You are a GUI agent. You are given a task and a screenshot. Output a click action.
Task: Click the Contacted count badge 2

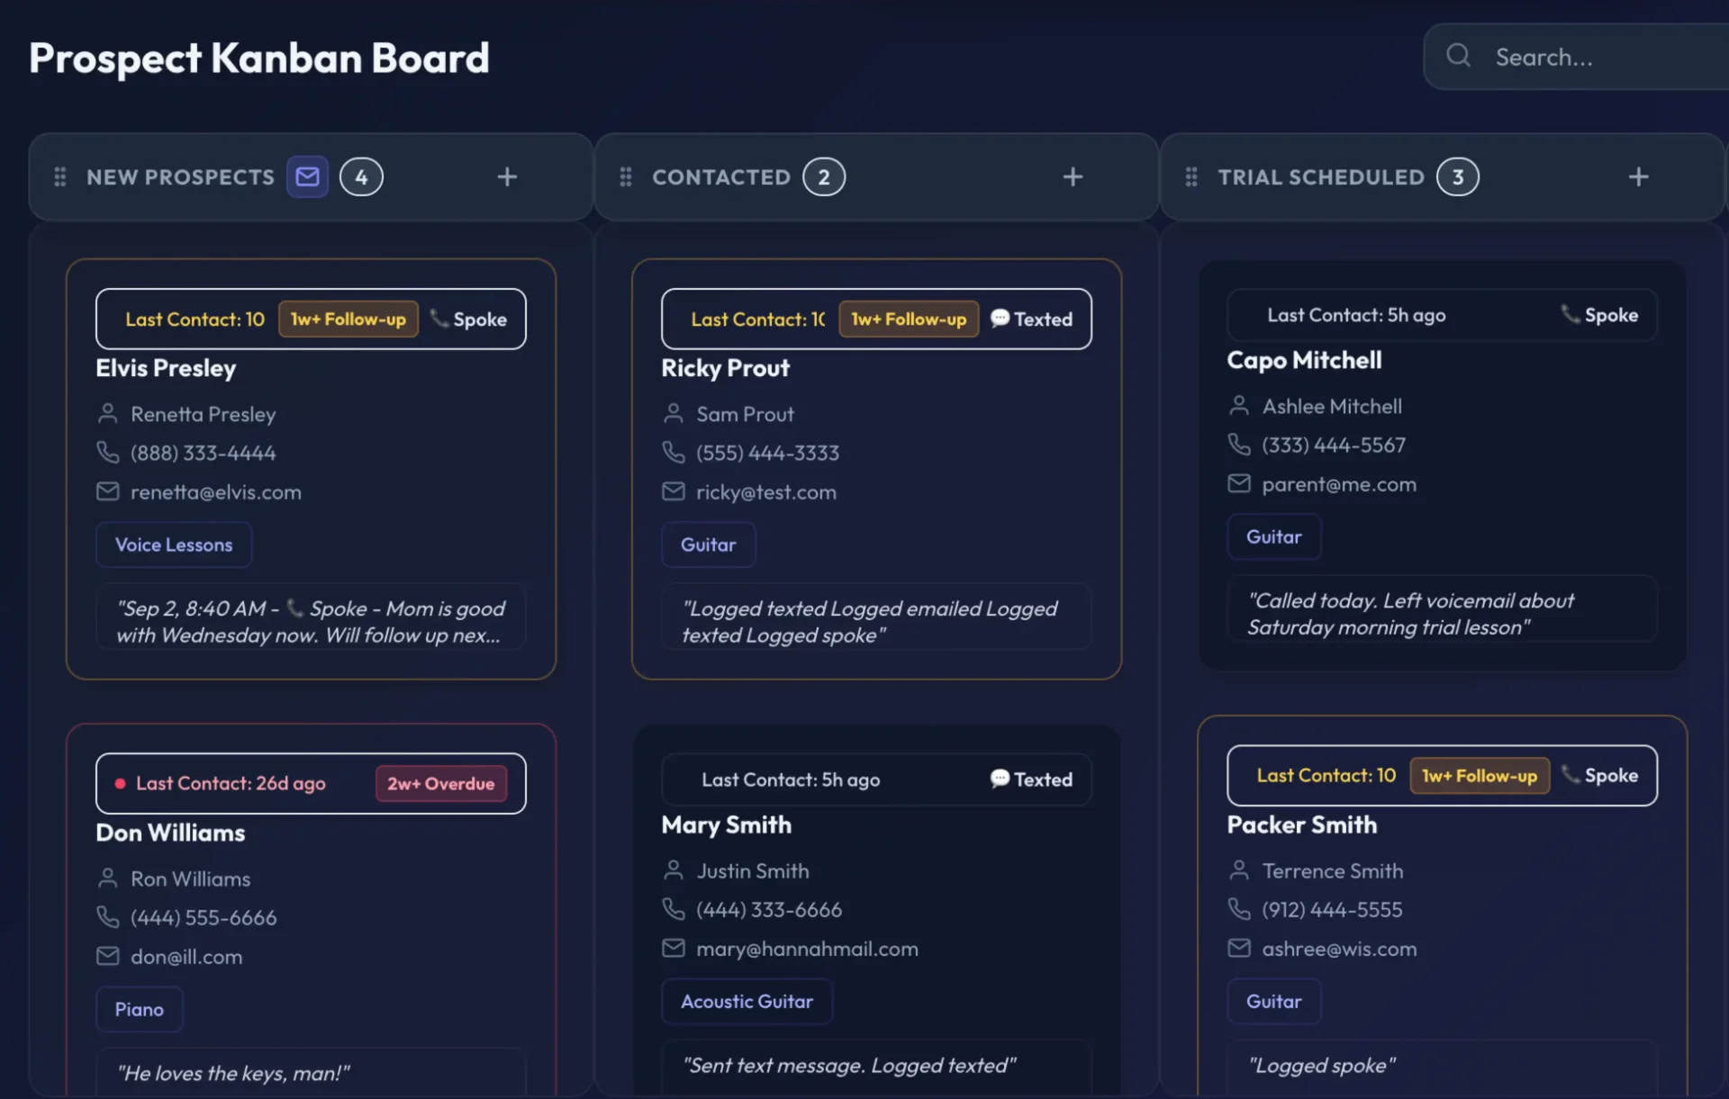824,176
